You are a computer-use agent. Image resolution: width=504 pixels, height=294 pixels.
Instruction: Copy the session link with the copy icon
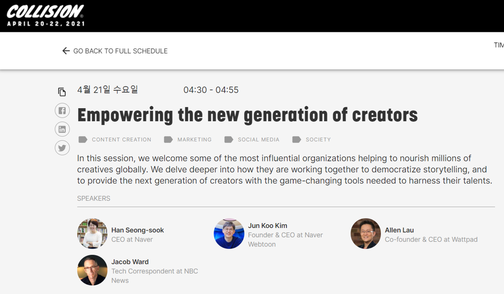click(x=62, y=92)
